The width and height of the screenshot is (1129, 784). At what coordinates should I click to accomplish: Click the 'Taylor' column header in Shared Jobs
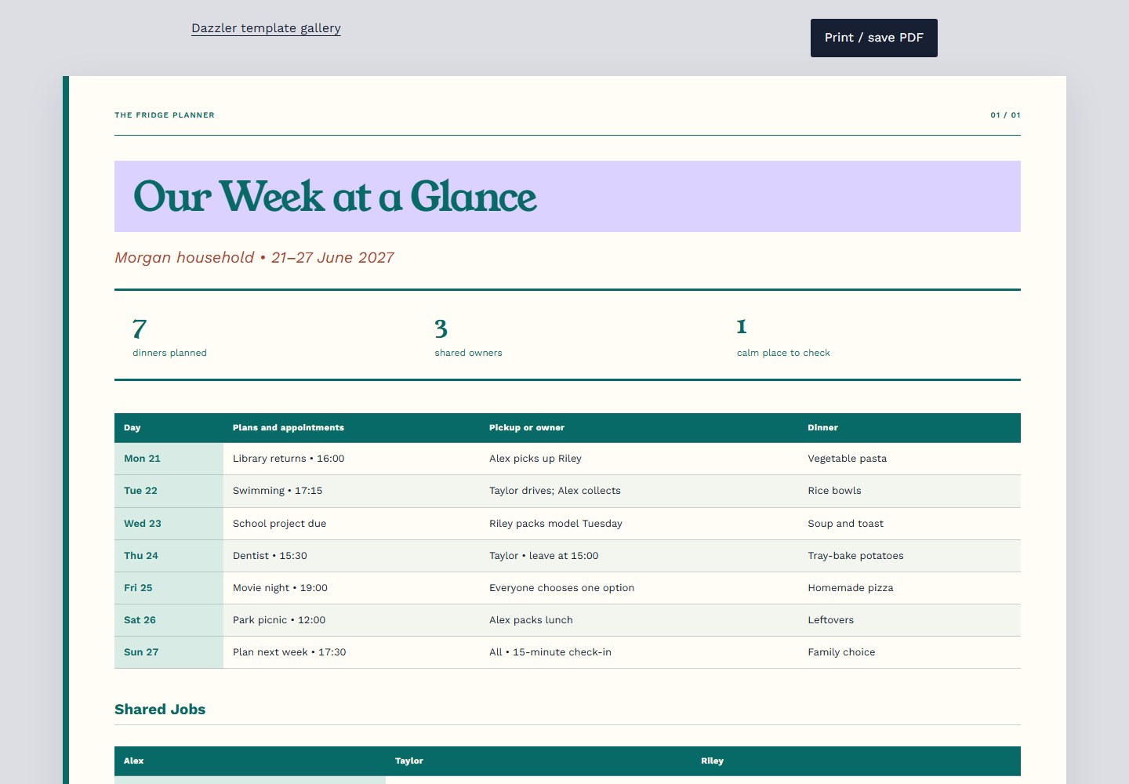539,761
